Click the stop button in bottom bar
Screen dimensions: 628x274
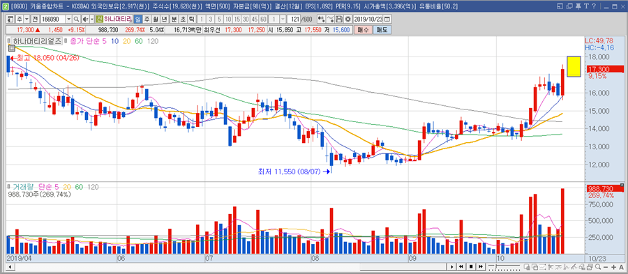click(x=471, y=267)
